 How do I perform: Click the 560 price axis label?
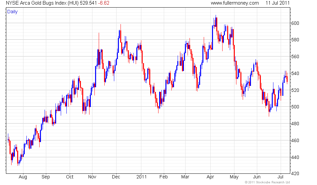(x=295, y=56)
